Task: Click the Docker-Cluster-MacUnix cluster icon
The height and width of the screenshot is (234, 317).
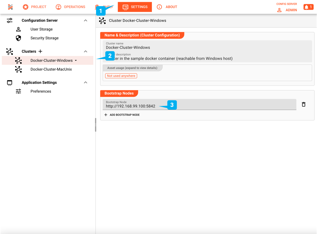Action: (19, 69)
